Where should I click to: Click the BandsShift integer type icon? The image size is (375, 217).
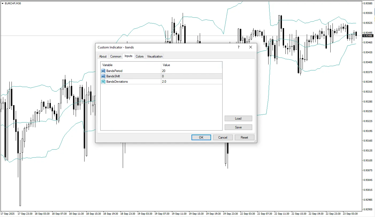103,76
